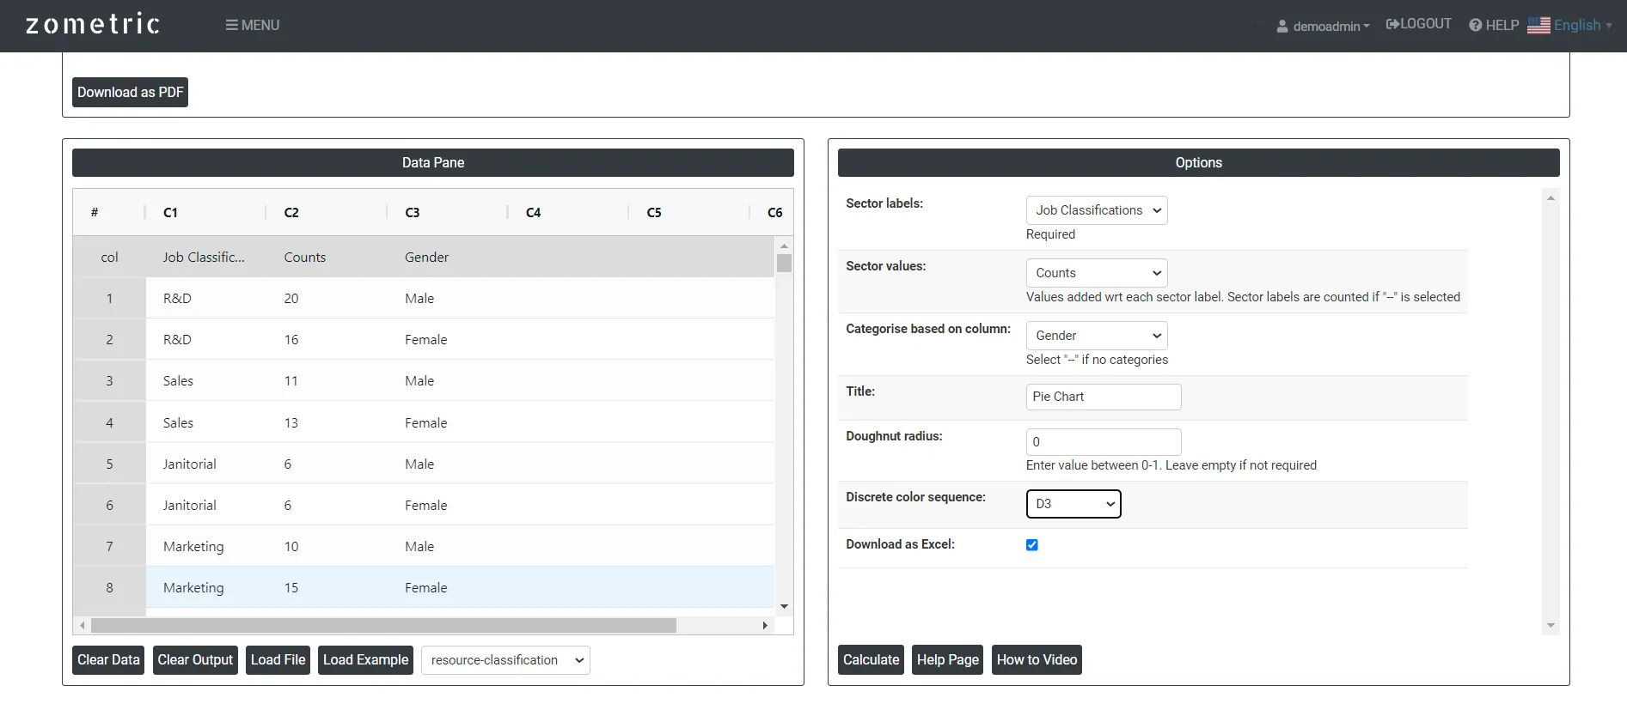Uncheck the Download as Excel checkbox

tap(1032, 545)
